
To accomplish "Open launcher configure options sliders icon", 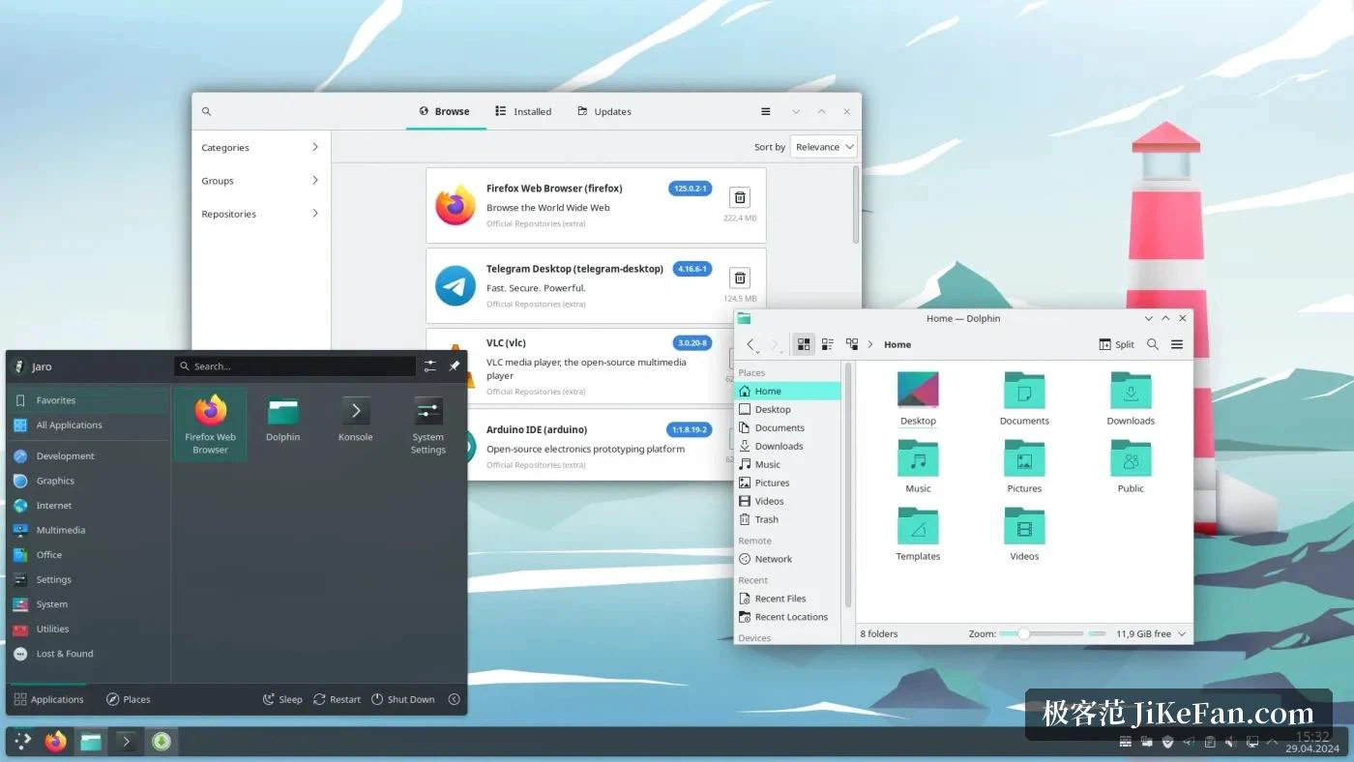I will 430,366.
